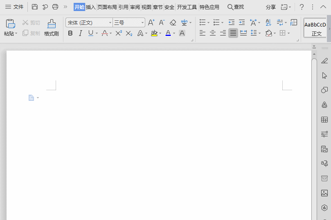Choose the selection arrow tool in sidebar
The width and height of the screenshot is (331, 220).
(324, 76)
